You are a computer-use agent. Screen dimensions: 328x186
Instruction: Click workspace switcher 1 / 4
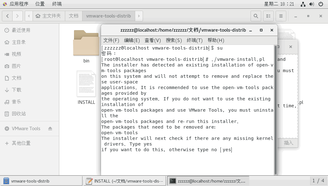point(318,181)
